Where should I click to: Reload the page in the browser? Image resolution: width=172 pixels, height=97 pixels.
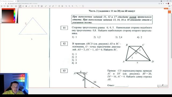click(6, 4)
